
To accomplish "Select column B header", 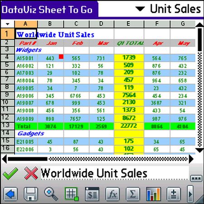I will tap(50, 24).
